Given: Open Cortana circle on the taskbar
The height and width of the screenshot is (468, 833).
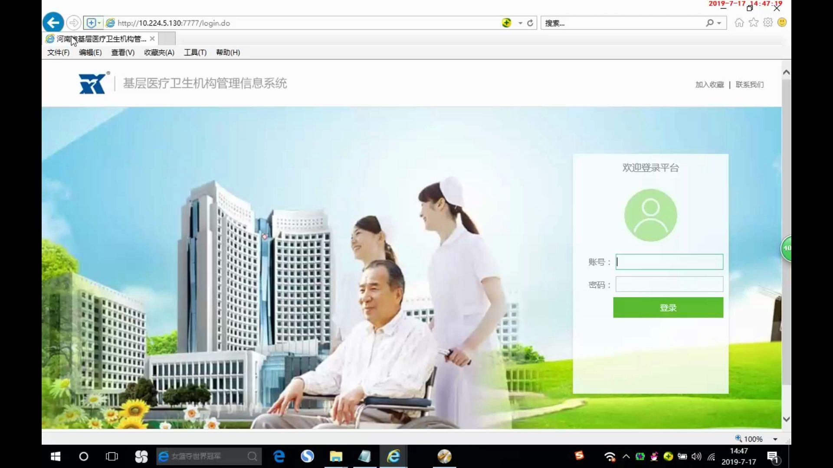Looking at the screenshot, I should pos(84,456).
